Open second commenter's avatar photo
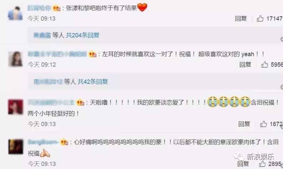This screenshot has height=169, width=283. coord(15,59)
